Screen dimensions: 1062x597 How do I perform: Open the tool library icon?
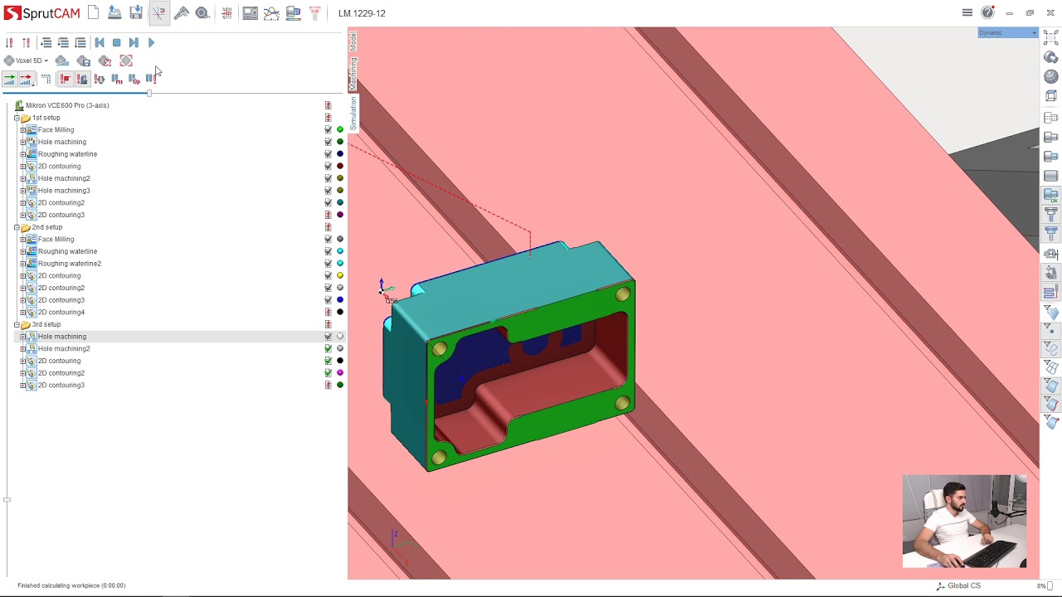click(x=314, y=12)
